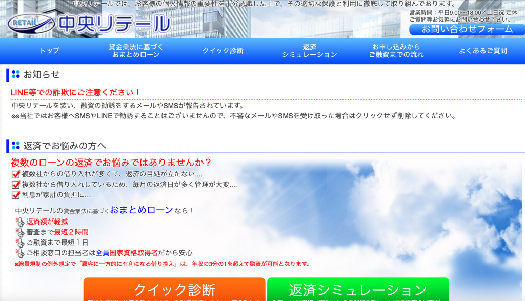Viewport: 525px width, 301px height.
Task: Click the 返済額が軽減 red text
Action: [47, 222]
